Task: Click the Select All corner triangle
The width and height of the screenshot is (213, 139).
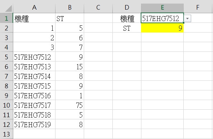Action: click(9, 9)
